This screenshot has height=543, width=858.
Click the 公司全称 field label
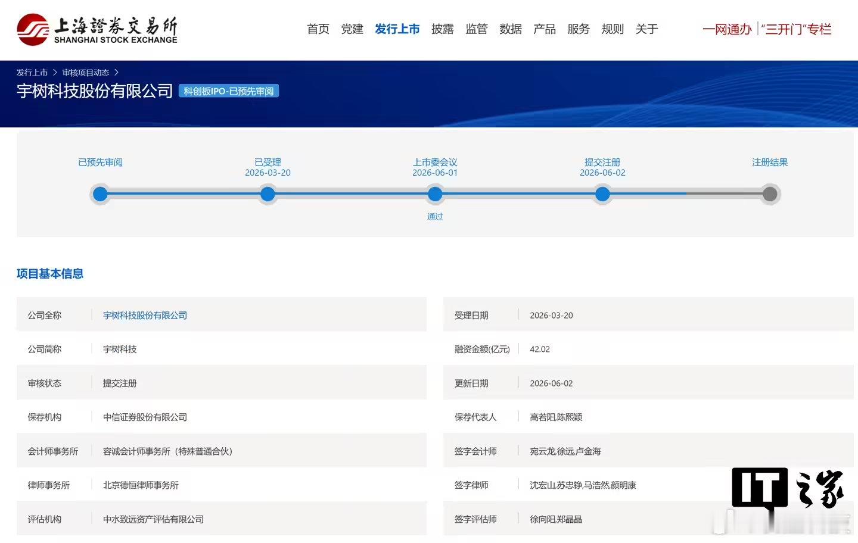45,315
